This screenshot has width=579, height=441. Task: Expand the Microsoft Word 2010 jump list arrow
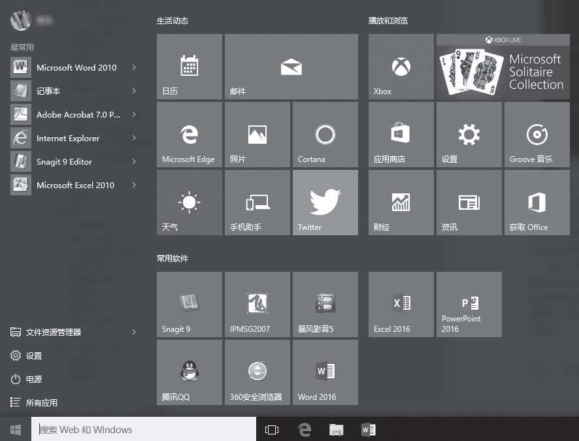tap(134, 67)
